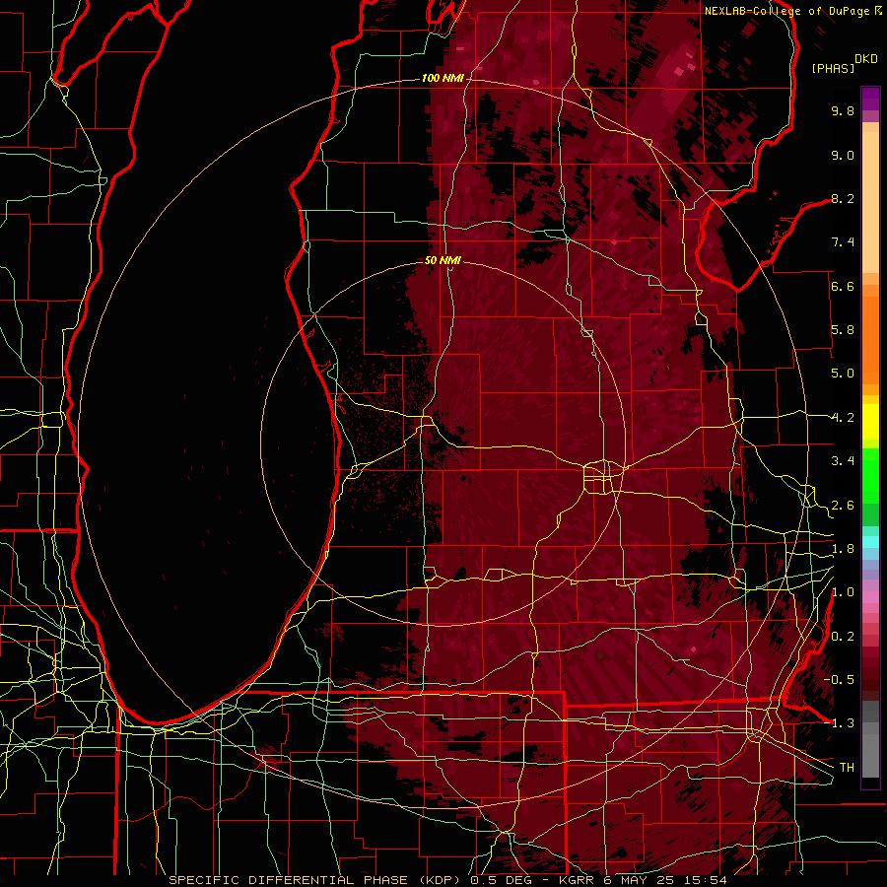Image resolution: width=887 pixels, height=887 pixels.
Task: Click the "15:54" timestamp in caption
Action: (x=706, y=880)
